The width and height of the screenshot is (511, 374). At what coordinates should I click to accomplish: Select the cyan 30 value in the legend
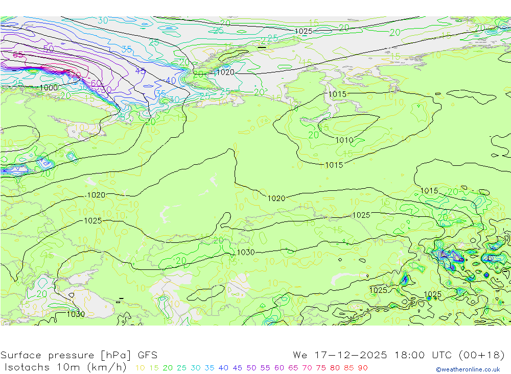click(196, 368)
